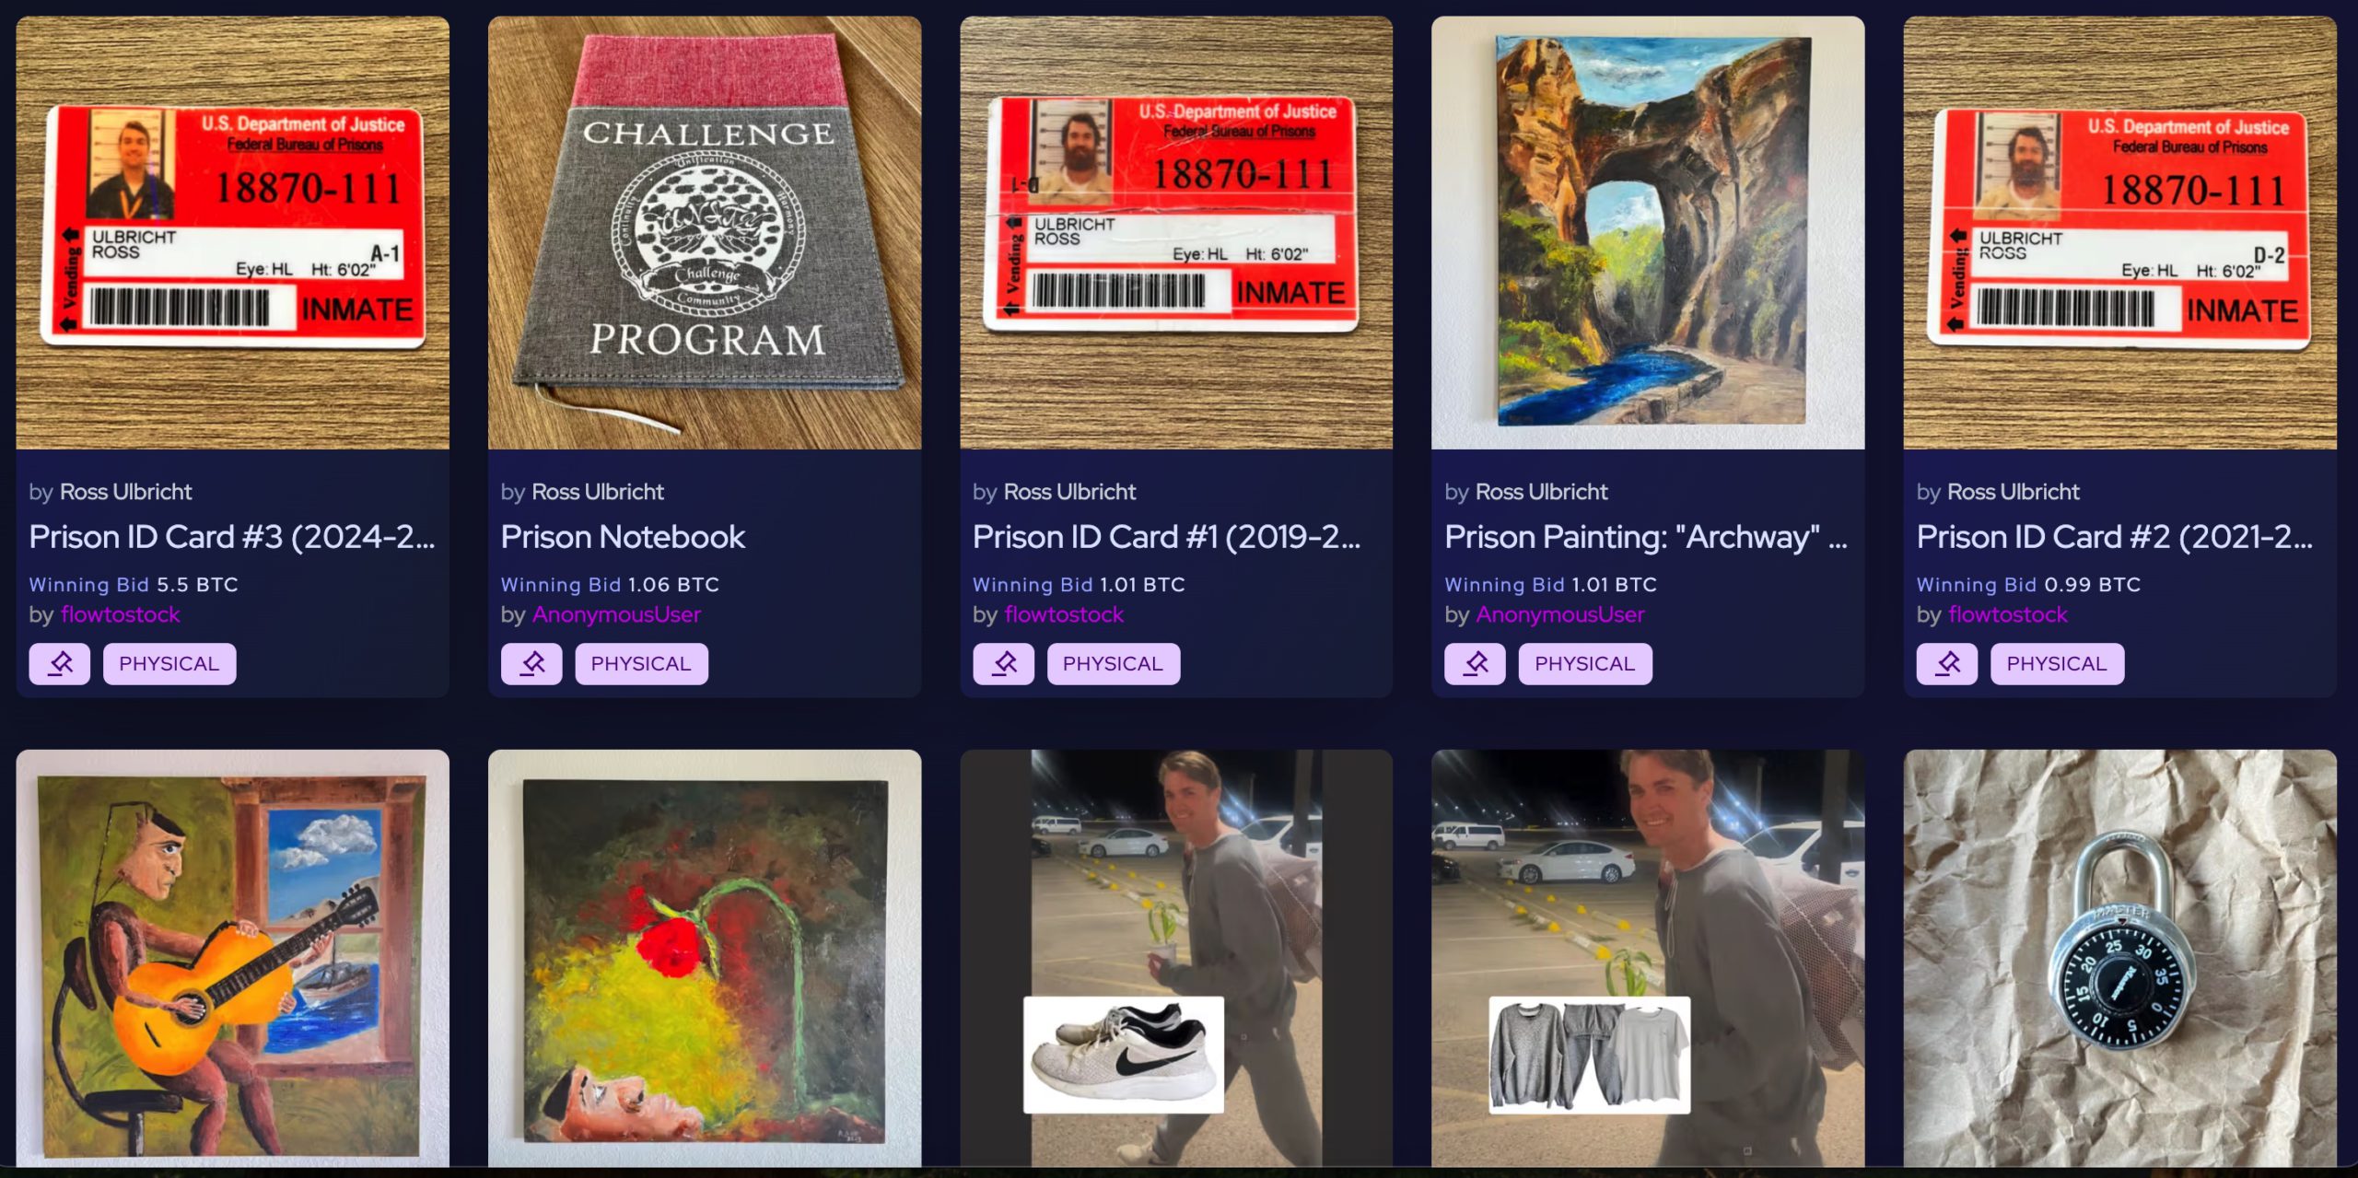Open the combination padlock listing image

pos(2120,958)
